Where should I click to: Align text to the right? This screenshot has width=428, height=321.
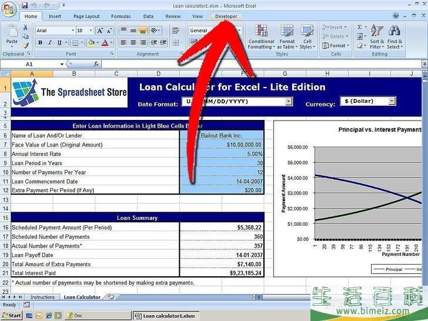click(x=143, y=42)
